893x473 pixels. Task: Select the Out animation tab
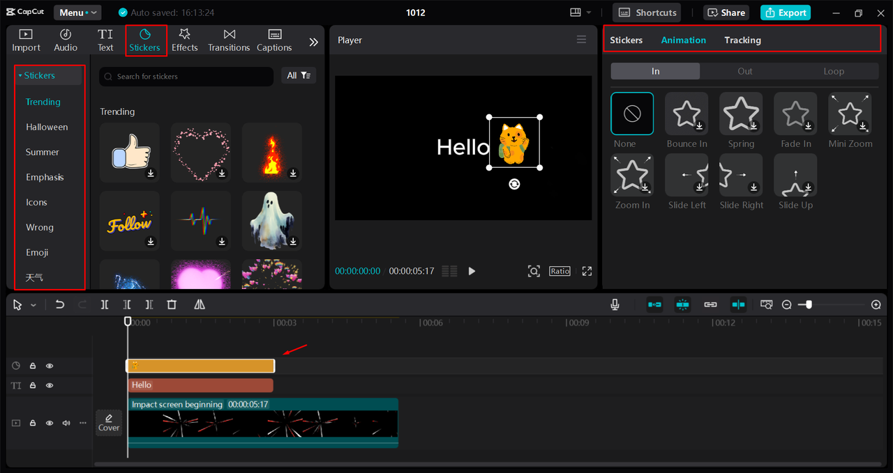tap(745, 71)
